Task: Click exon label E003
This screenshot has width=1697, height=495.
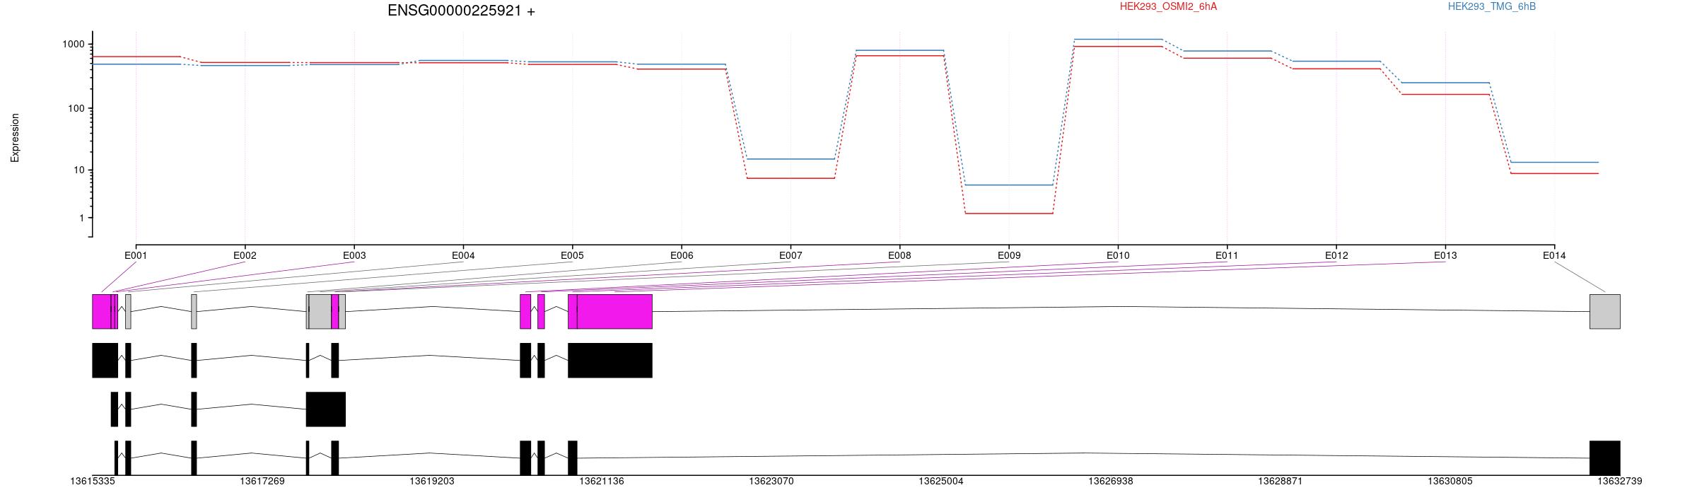Action: point(354,255)
